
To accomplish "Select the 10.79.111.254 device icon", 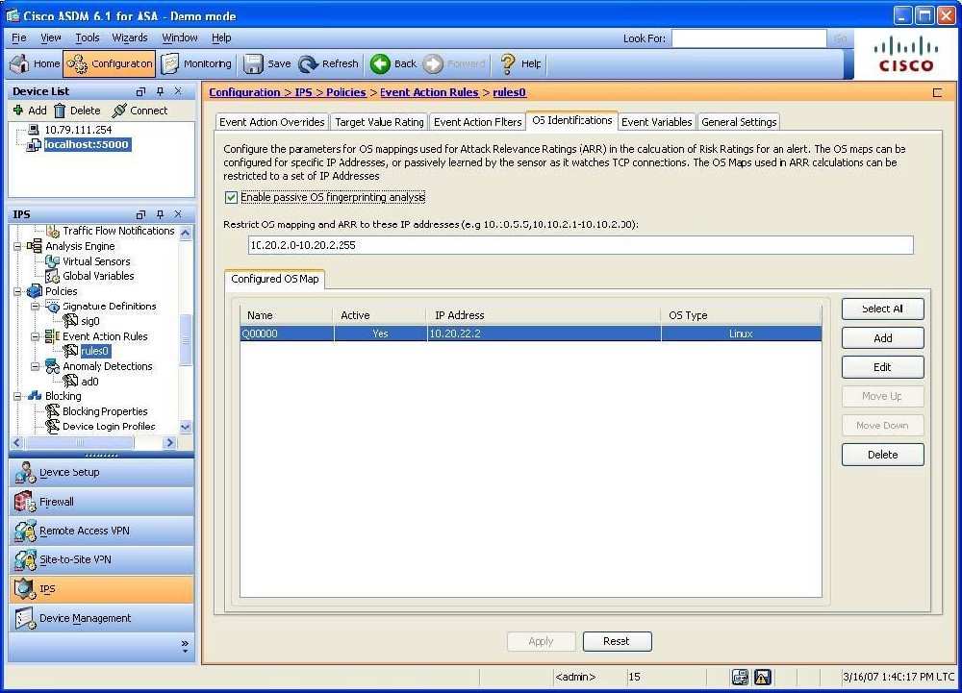I will (x=33, y=130).
